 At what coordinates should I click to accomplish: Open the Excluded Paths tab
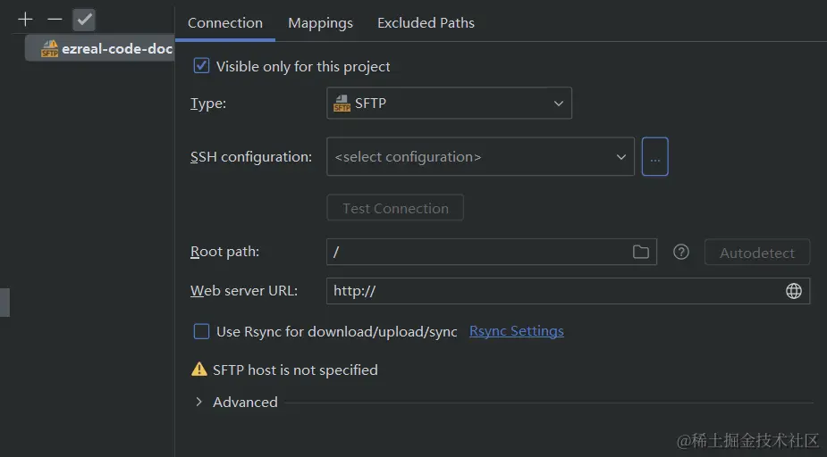pos(426,23)
